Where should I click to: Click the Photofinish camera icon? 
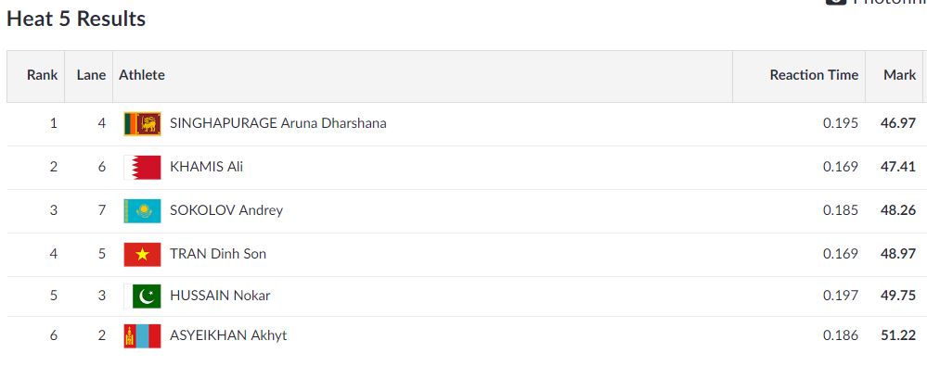coord(835,2)
